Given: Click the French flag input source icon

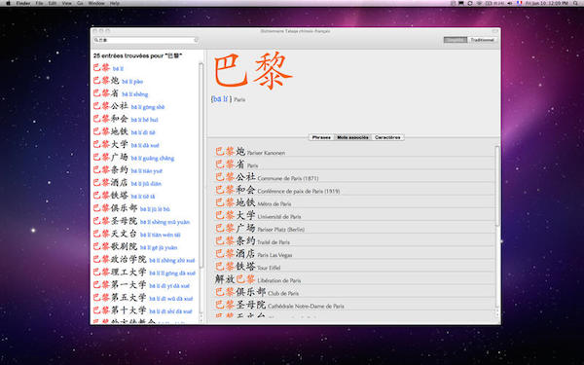Looking at the screenshot, I should [519, 3].
